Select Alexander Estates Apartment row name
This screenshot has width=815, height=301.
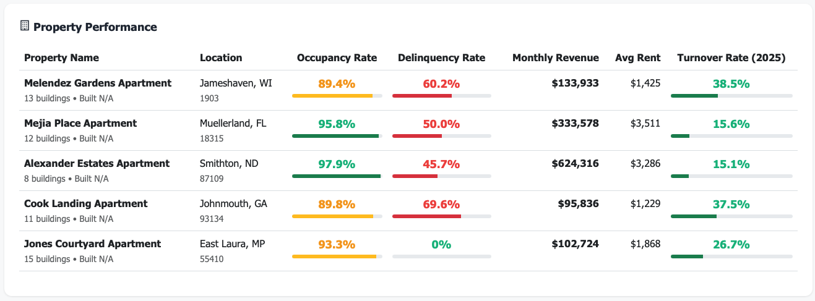point(97,163)
